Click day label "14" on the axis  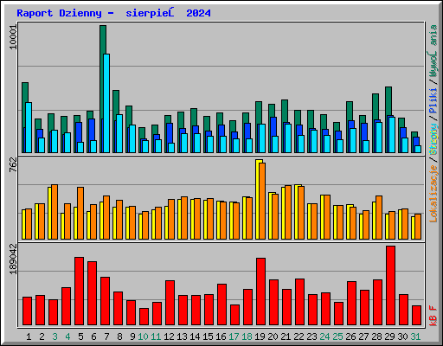coord(195,336)
